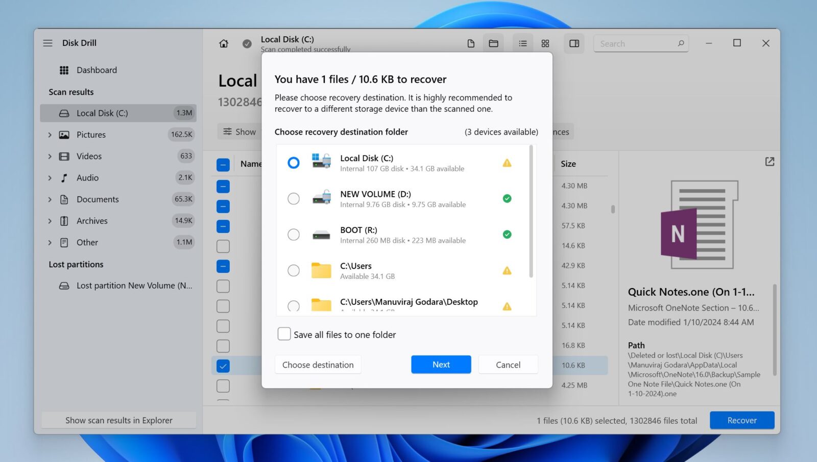Open preview in external window icon
This screenshot has width=817, height=462.
tap(770, 162)
